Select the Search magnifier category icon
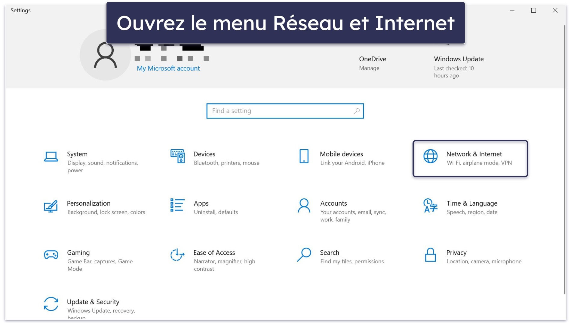Screen dimensions: 571x323 304,255
